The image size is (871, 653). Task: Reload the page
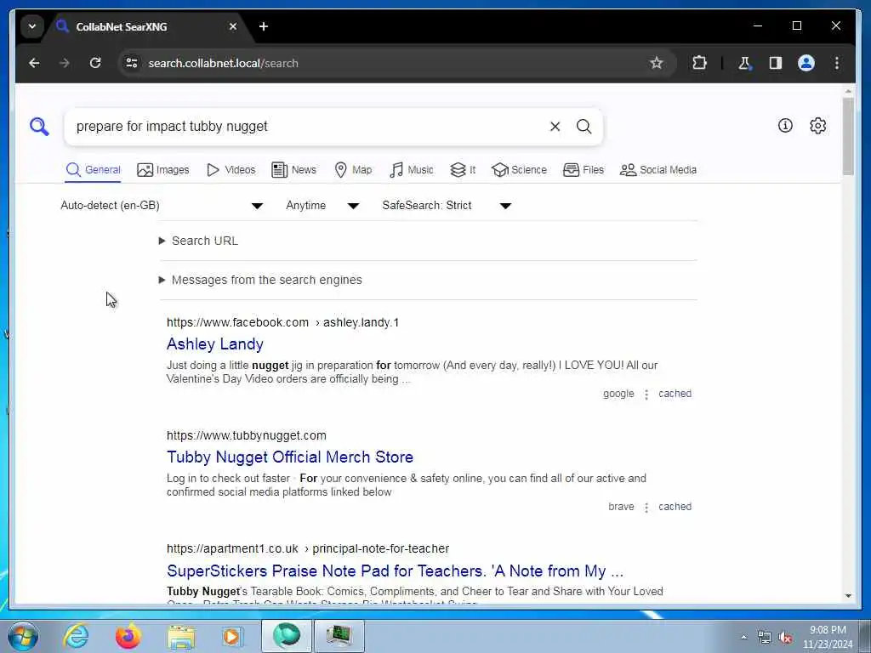pos(95,63)
